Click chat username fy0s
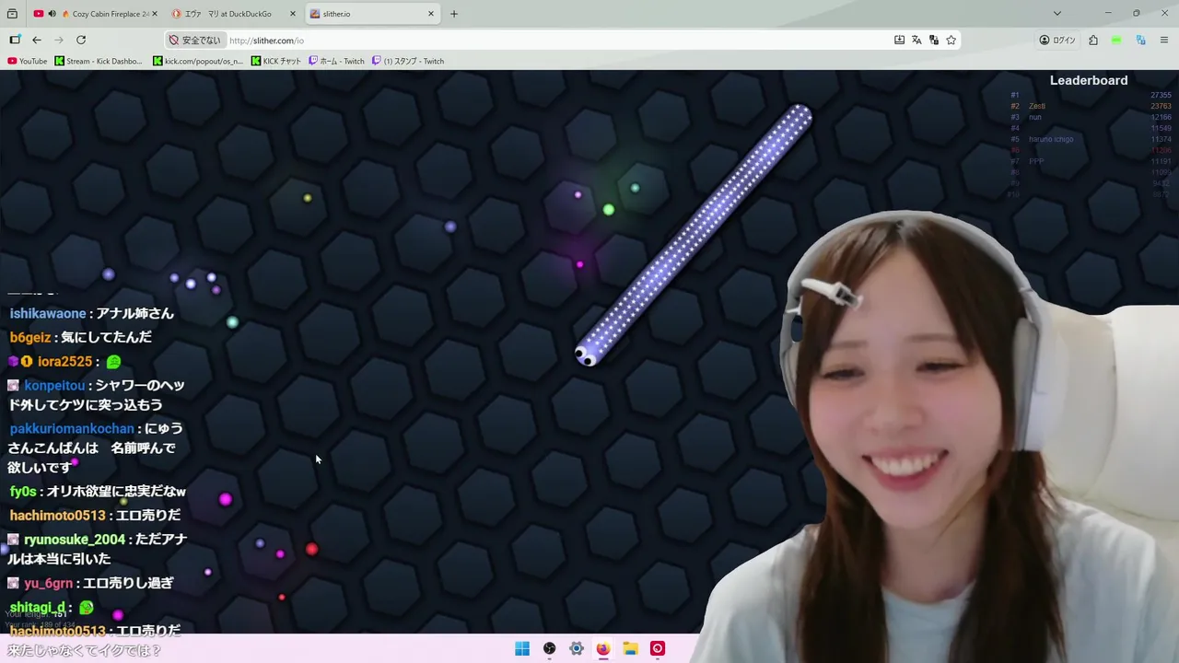1179x663 pixels. tap(23, 491)
